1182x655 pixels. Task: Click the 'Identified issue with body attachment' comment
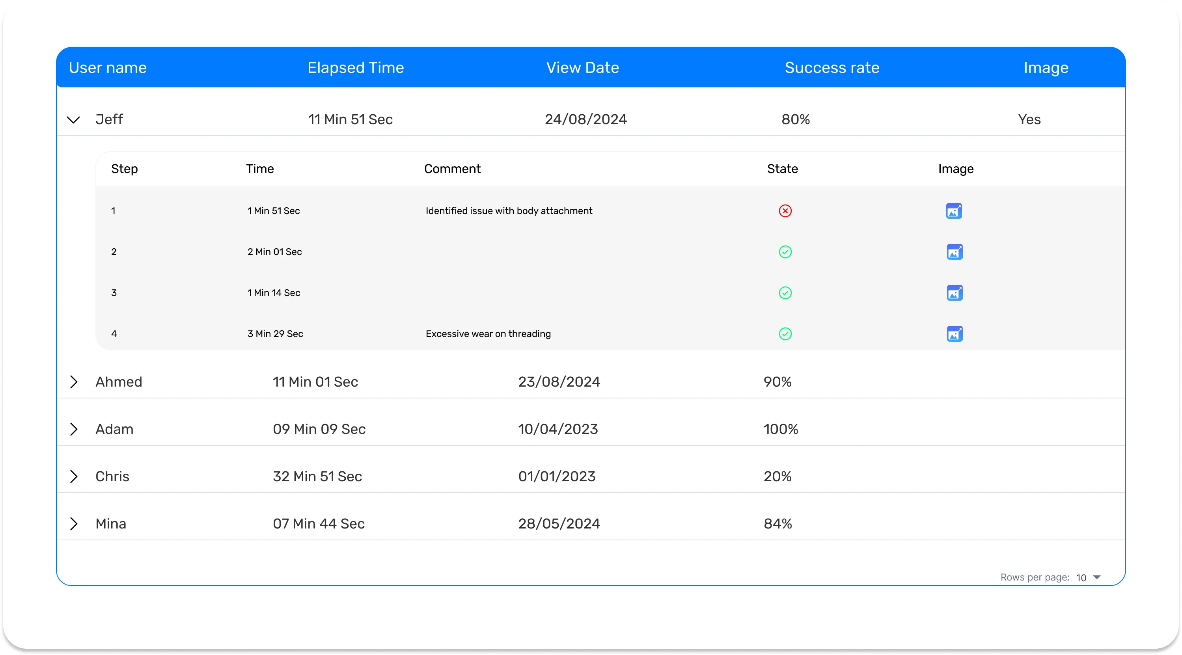509,211
